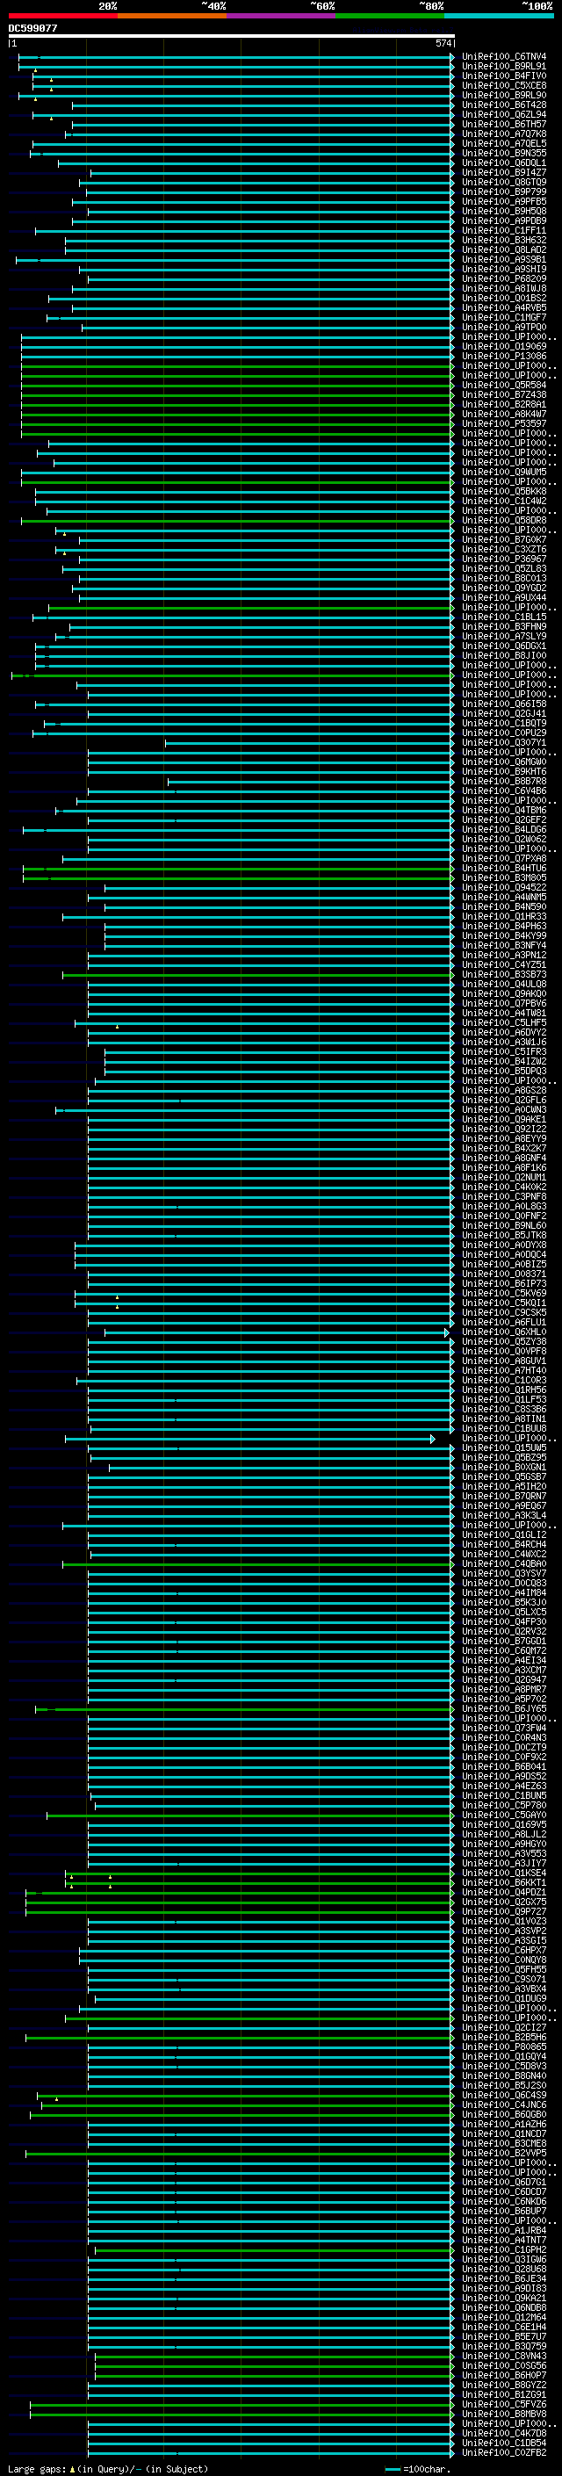Image resolution: width=562 pixels, height=2476 pixels.
Task: Click hit label UniRef100_Q94522
Action: click(504, 888)
